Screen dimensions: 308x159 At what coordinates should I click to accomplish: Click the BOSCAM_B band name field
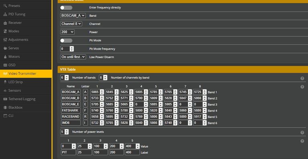pyautogui.click(x=71, y=98)
